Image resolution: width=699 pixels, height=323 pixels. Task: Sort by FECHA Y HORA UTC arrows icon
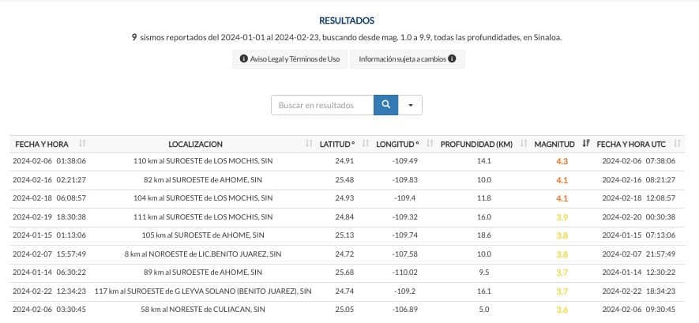[x=677, y=144]
